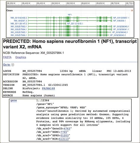This screenshot has height=143, width=140.
Task: Click the 29,400 K ruler marker
Action: click(26, 4)
